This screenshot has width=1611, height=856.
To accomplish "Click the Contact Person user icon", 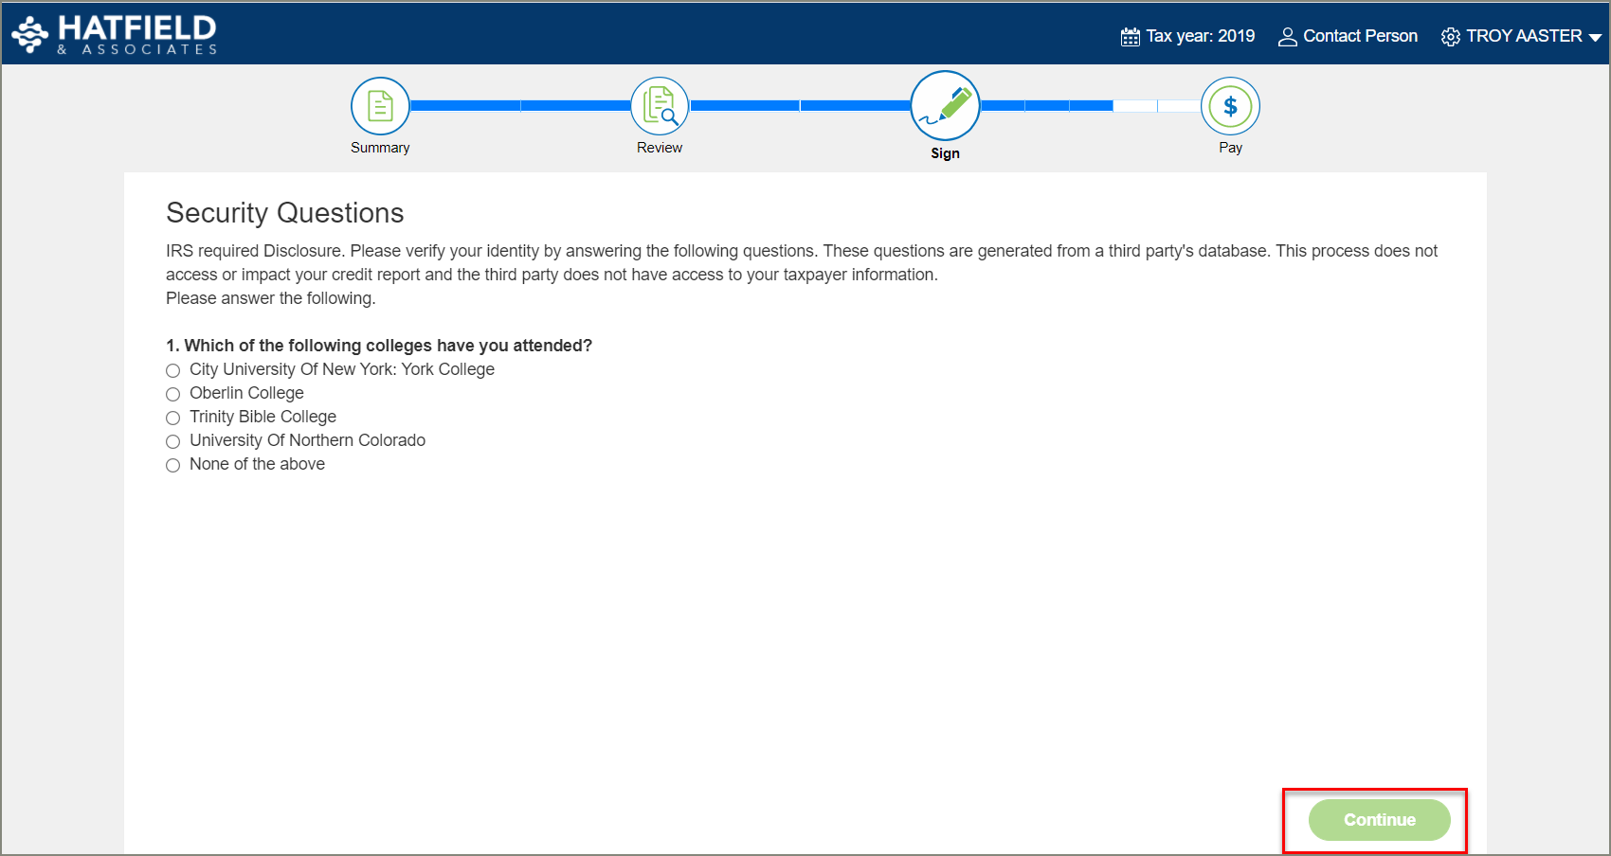I will coord(1287,37).
